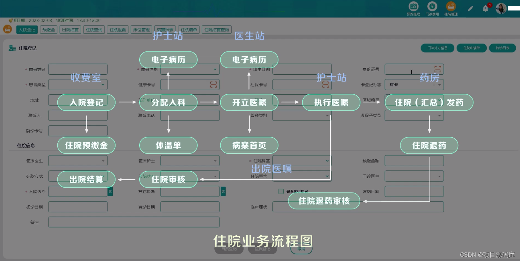Click the 其它诊断 input field
The image size is (520, 261).
pos(190,191)
